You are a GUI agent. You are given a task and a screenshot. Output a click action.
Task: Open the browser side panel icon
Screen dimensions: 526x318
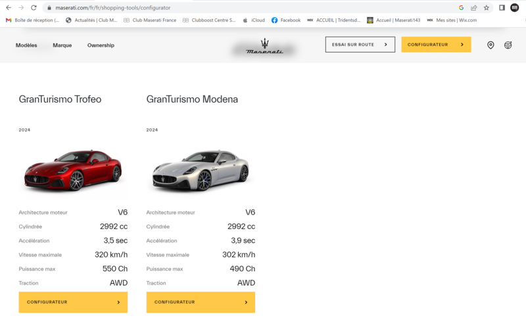(x=502, y=8)
